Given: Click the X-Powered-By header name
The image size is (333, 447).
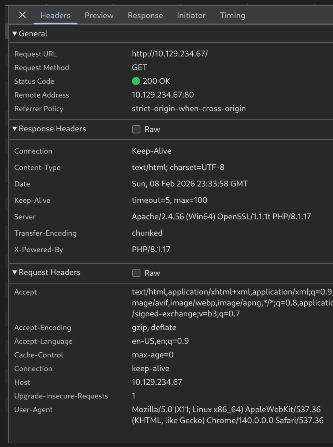Looking at the screenshot, I should tap(39, 250).
